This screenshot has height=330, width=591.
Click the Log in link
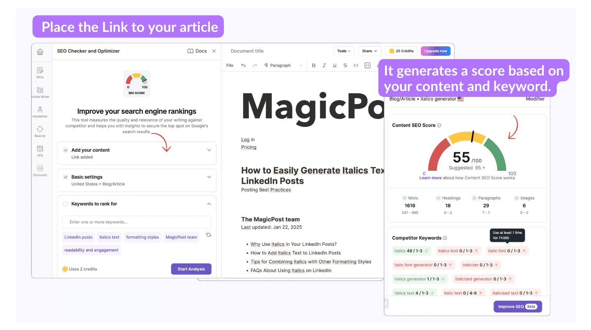click(248, 140)
